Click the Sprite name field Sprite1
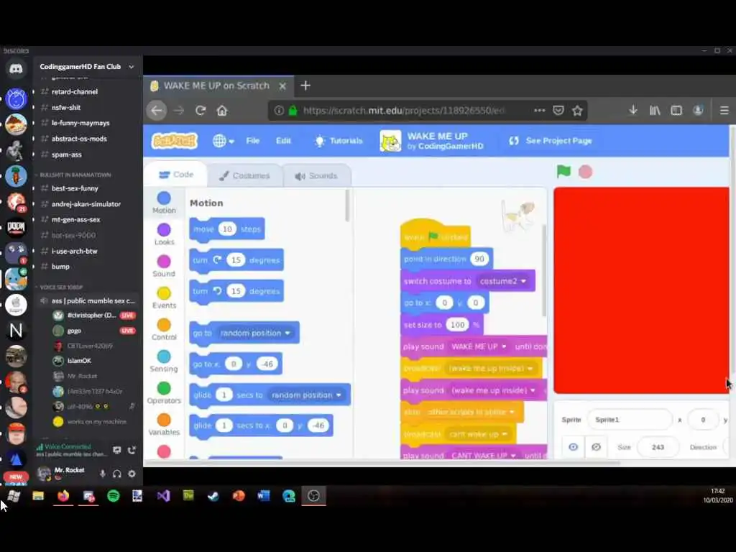The image size is (736, 552). [630, 420]
